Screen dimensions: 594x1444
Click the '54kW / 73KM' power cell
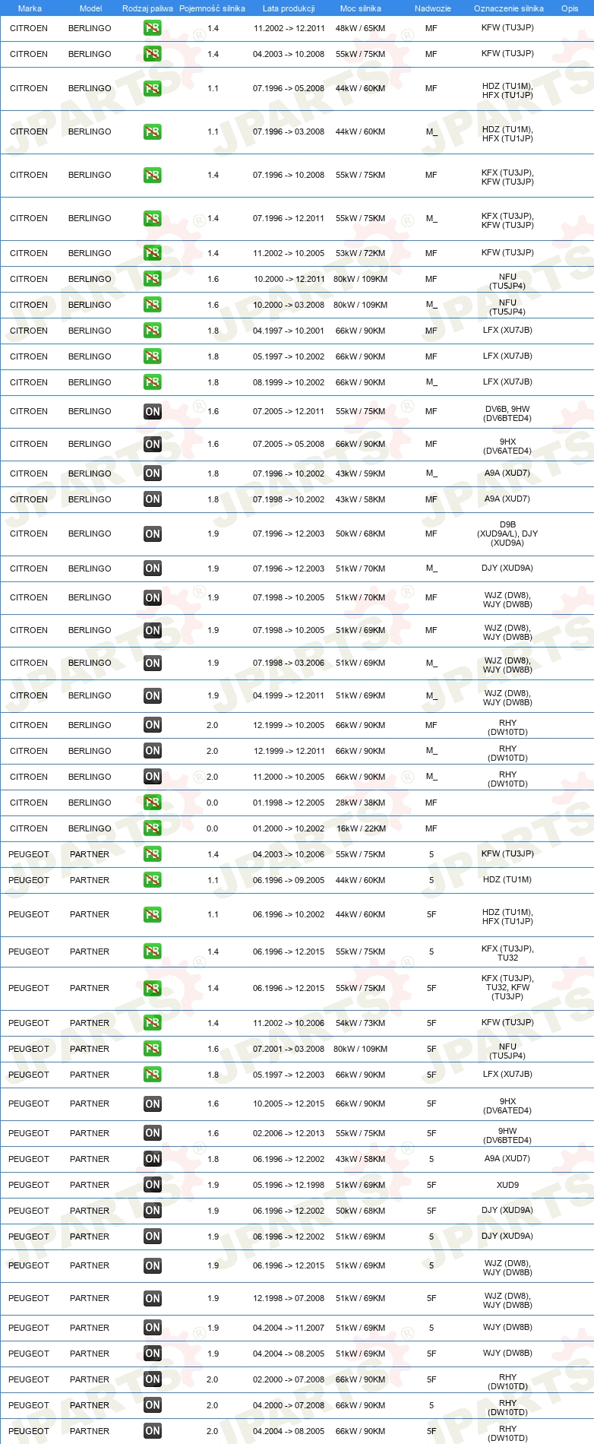click(x=360, y=1023)
